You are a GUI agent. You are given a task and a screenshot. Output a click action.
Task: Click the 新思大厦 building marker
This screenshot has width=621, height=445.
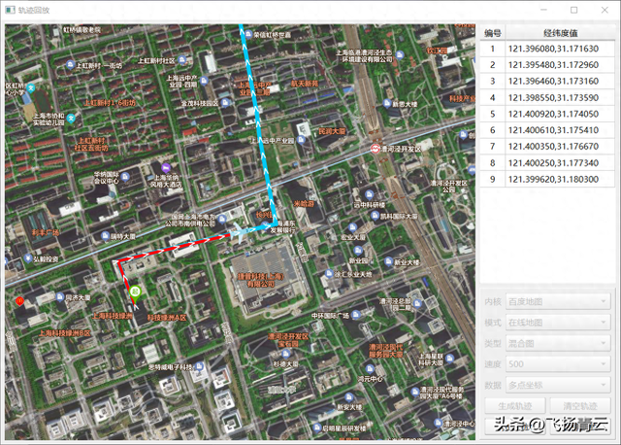click(387, 104)
